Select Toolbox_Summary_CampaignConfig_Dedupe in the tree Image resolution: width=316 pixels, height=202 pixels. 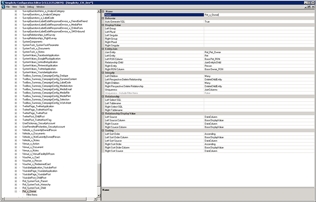point(45,76)
